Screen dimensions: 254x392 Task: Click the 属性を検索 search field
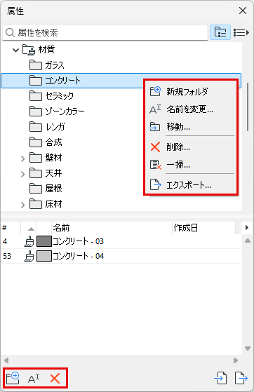point(105,32)
